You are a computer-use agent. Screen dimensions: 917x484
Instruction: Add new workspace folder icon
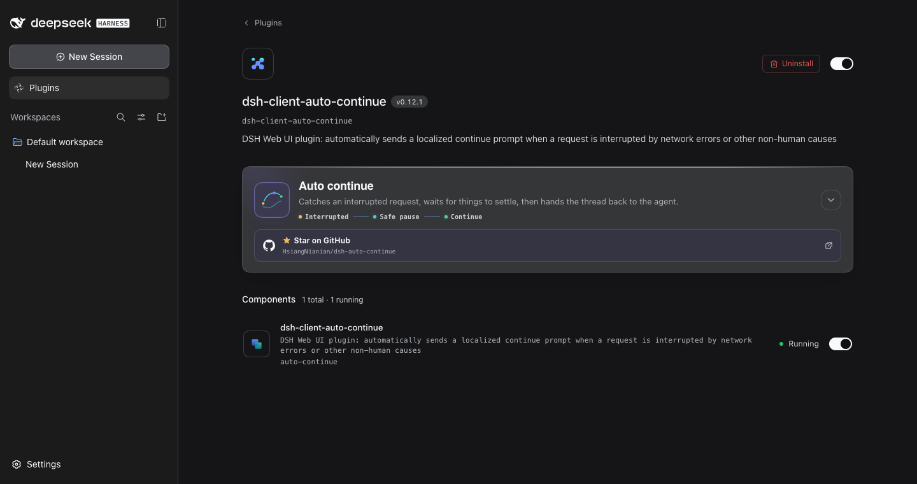point(162,117)
